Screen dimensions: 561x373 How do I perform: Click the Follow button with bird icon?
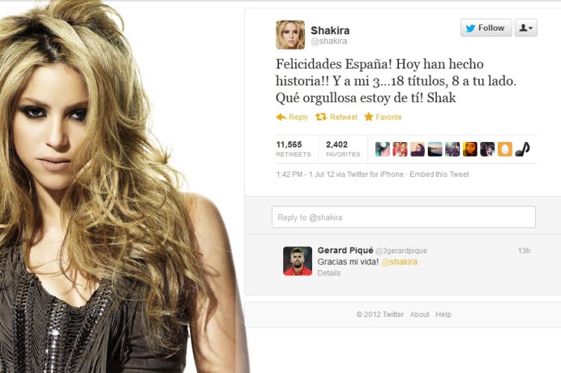(486, 28)
